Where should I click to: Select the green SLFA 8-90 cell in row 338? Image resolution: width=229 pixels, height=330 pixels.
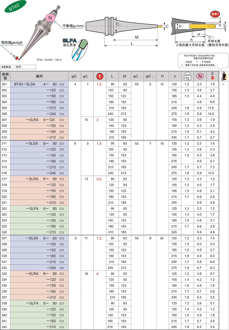(x=39, y=303)
